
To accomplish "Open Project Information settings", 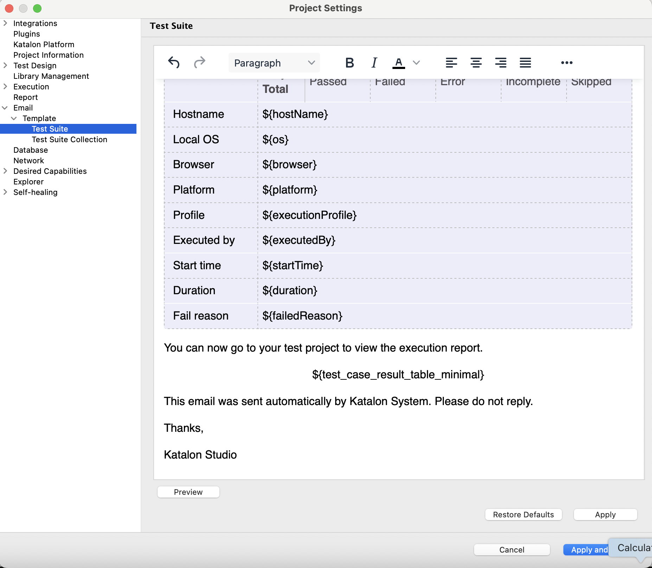I will pos(49,55).
